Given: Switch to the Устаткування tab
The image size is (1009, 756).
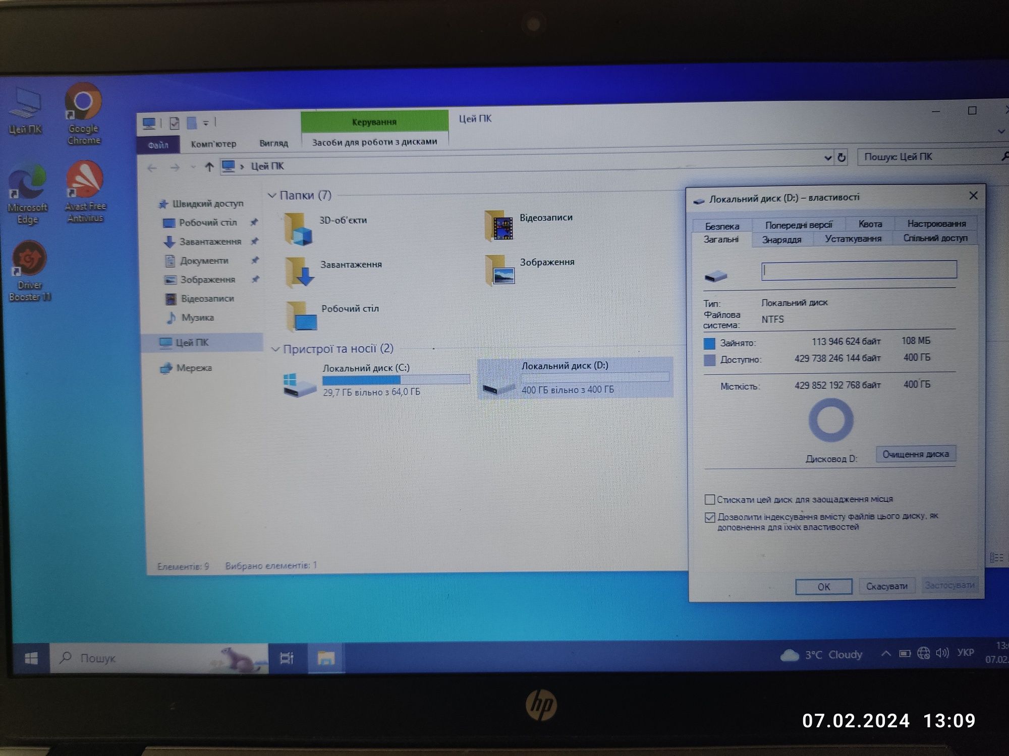Looking at the screenshot, I should pyautogui.click(x=853, y=239).
